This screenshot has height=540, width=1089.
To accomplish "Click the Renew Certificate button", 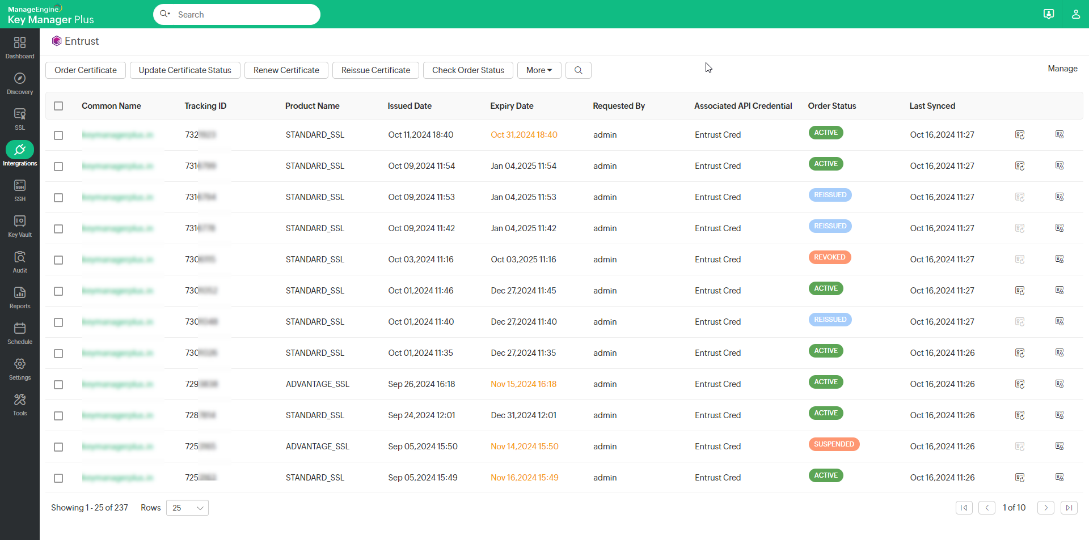I will (286, 70).
